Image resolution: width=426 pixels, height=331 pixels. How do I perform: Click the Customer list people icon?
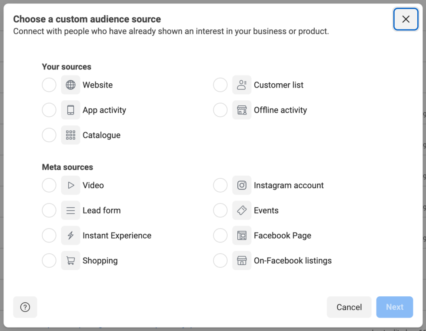[x=242, y=85]
